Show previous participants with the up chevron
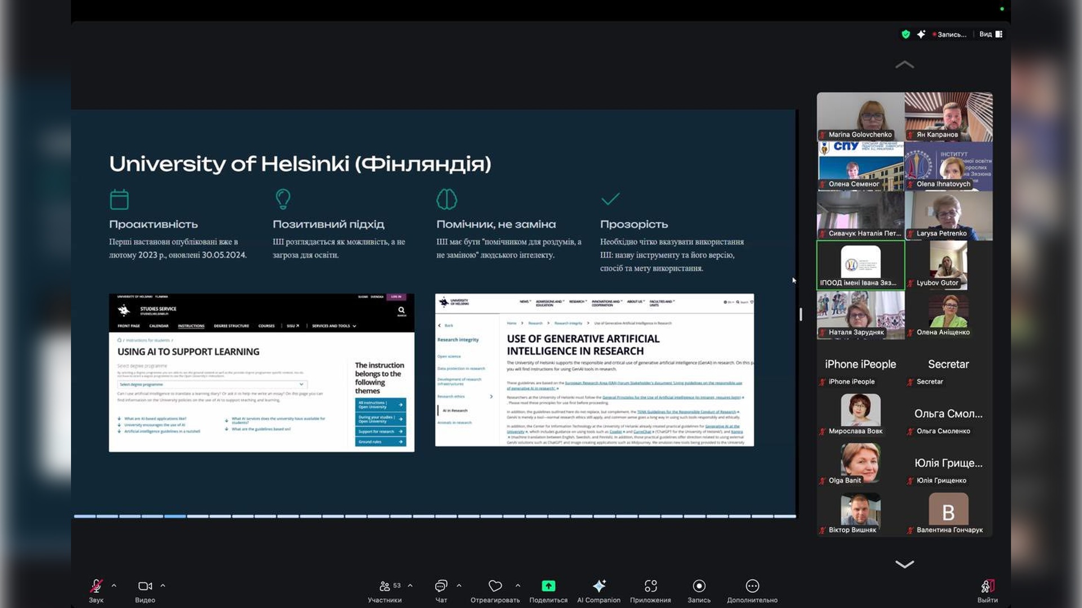This screenshot has width=1082, height=608. tap(904, 65)
